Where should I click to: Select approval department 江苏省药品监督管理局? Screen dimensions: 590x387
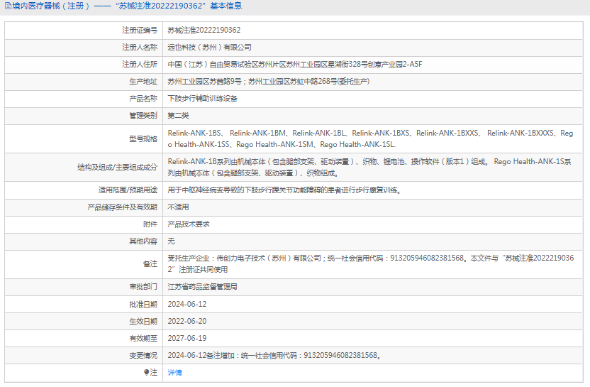(202, 287)
